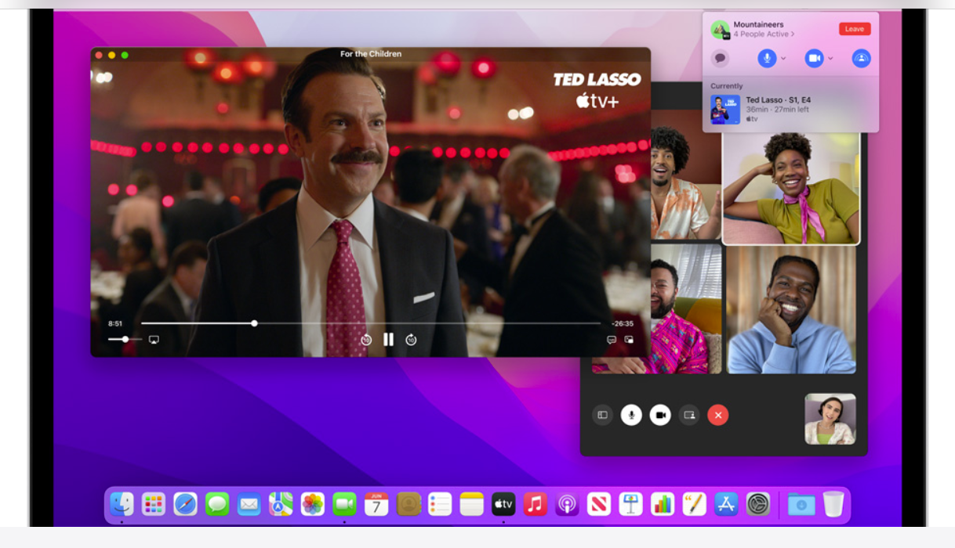Open Photos from the Dock
Image resolution: width=955 pixels, height=548 pixels.
(x=313, y=504)
